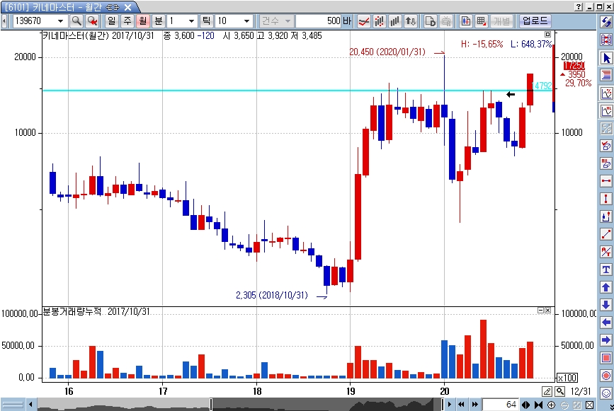Screen dimensions: 614x411
Task: Select the text (T) drawing tool
Action: [x=606, y=270]
